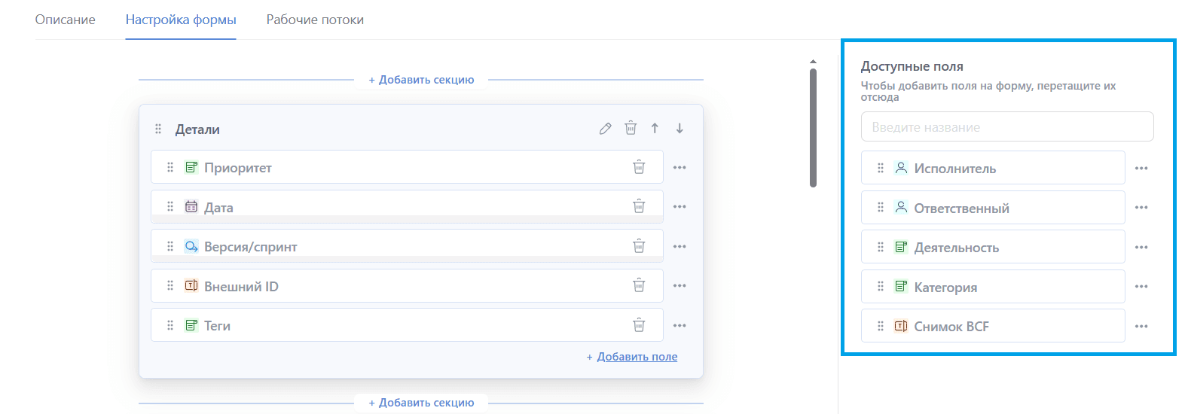1188x414 pixels.
Task: Open more options for Приоритет field
Action: tap(680, 168)
